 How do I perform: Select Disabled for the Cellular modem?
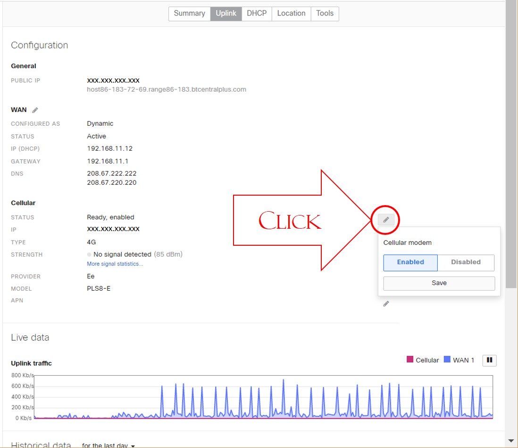[x=466, y=262]
